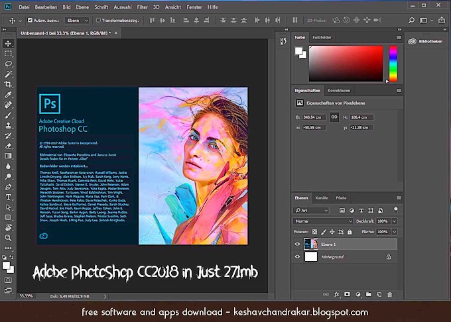Select the Eraser tool
Screen dimensions: 451x322
(8, 146)
